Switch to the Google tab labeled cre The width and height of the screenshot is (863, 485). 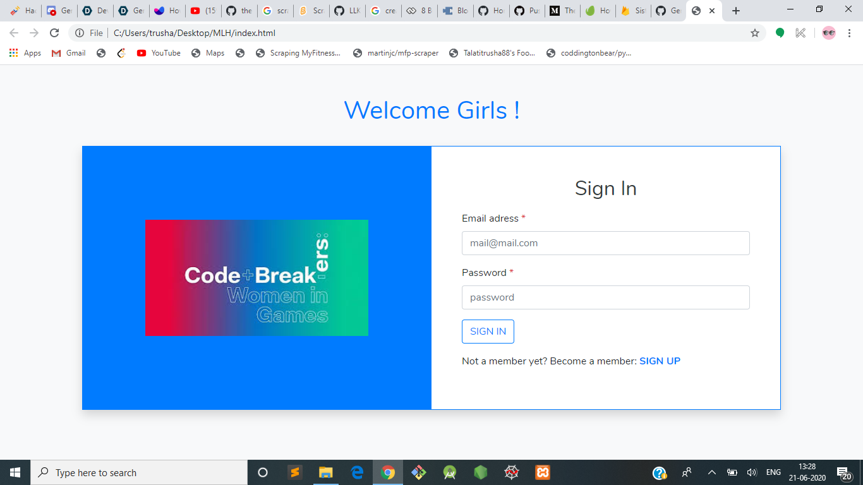(x=383, y=11)
